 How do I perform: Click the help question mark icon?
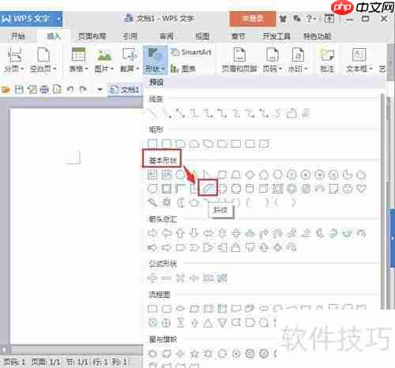(310, 19)
